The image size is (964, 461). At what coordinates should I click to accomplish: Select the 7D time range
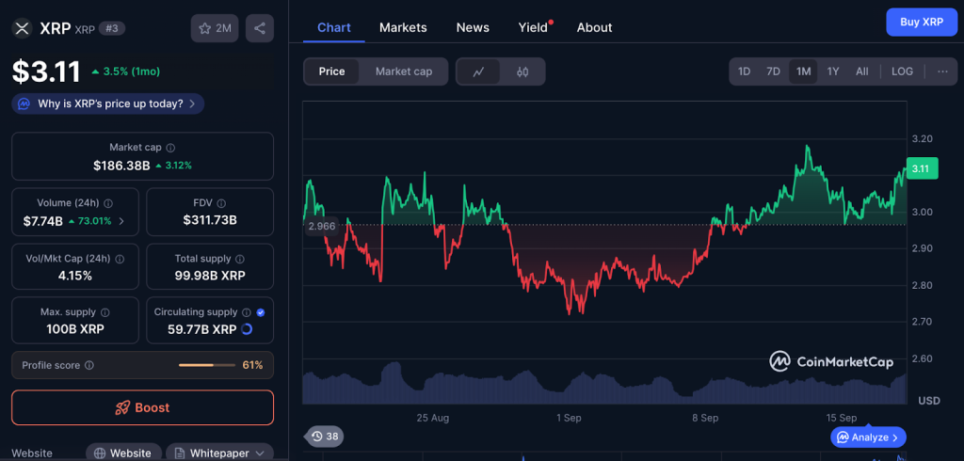pyautogui.click(x=773, y=72)
